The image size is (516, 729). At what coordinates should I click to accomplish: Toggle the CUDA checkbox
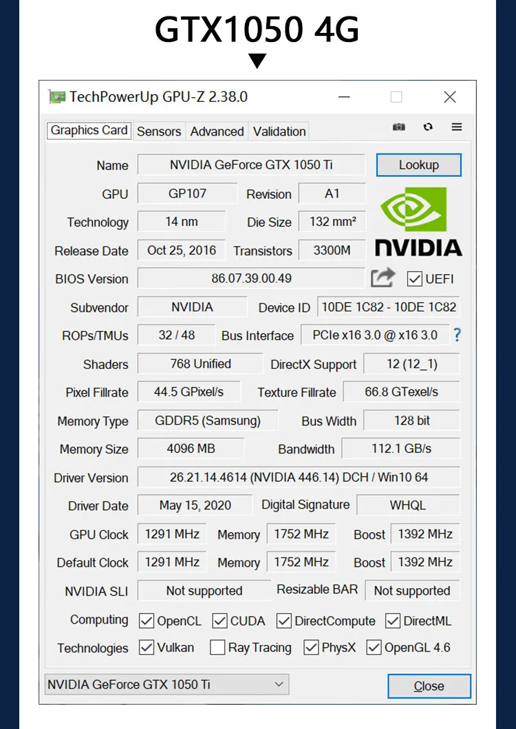[219, 621]
